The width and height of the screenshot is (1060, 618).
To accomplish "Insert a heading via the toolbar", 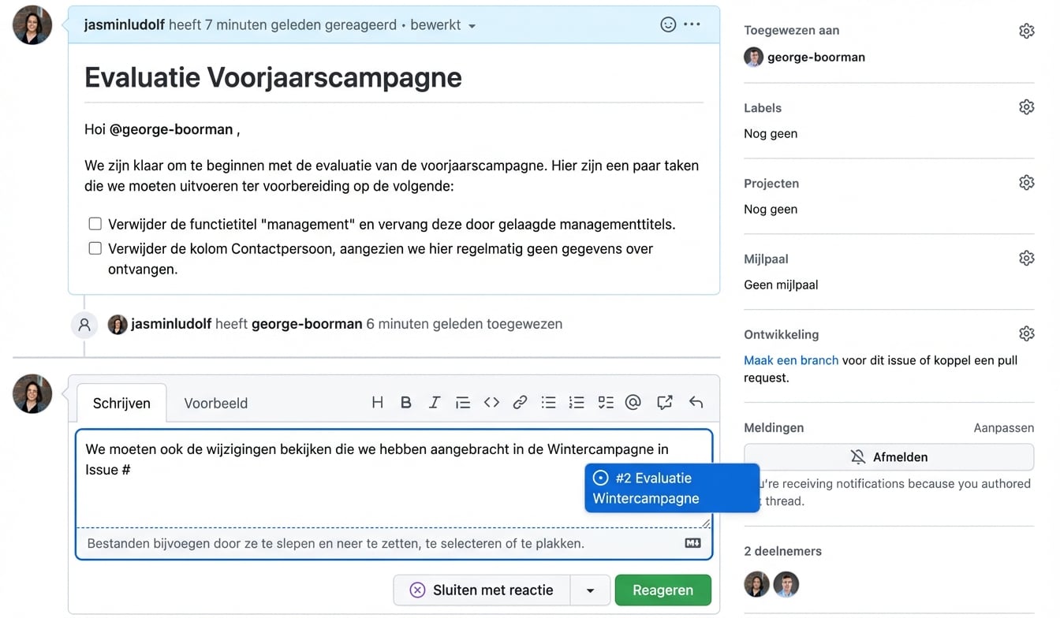I will tap(378, 402).
